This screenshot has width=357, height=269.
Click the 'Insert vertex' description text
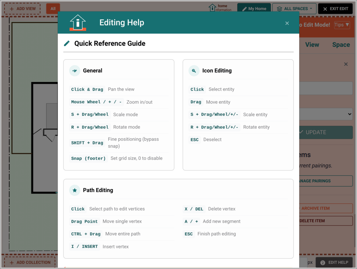coord(115,247)
